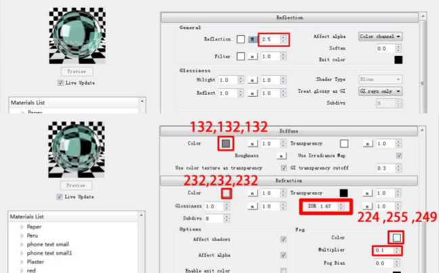Click the Reflection value field showing 2.5
This screenshot has width=439, height=273.
(x=271, y=39)
